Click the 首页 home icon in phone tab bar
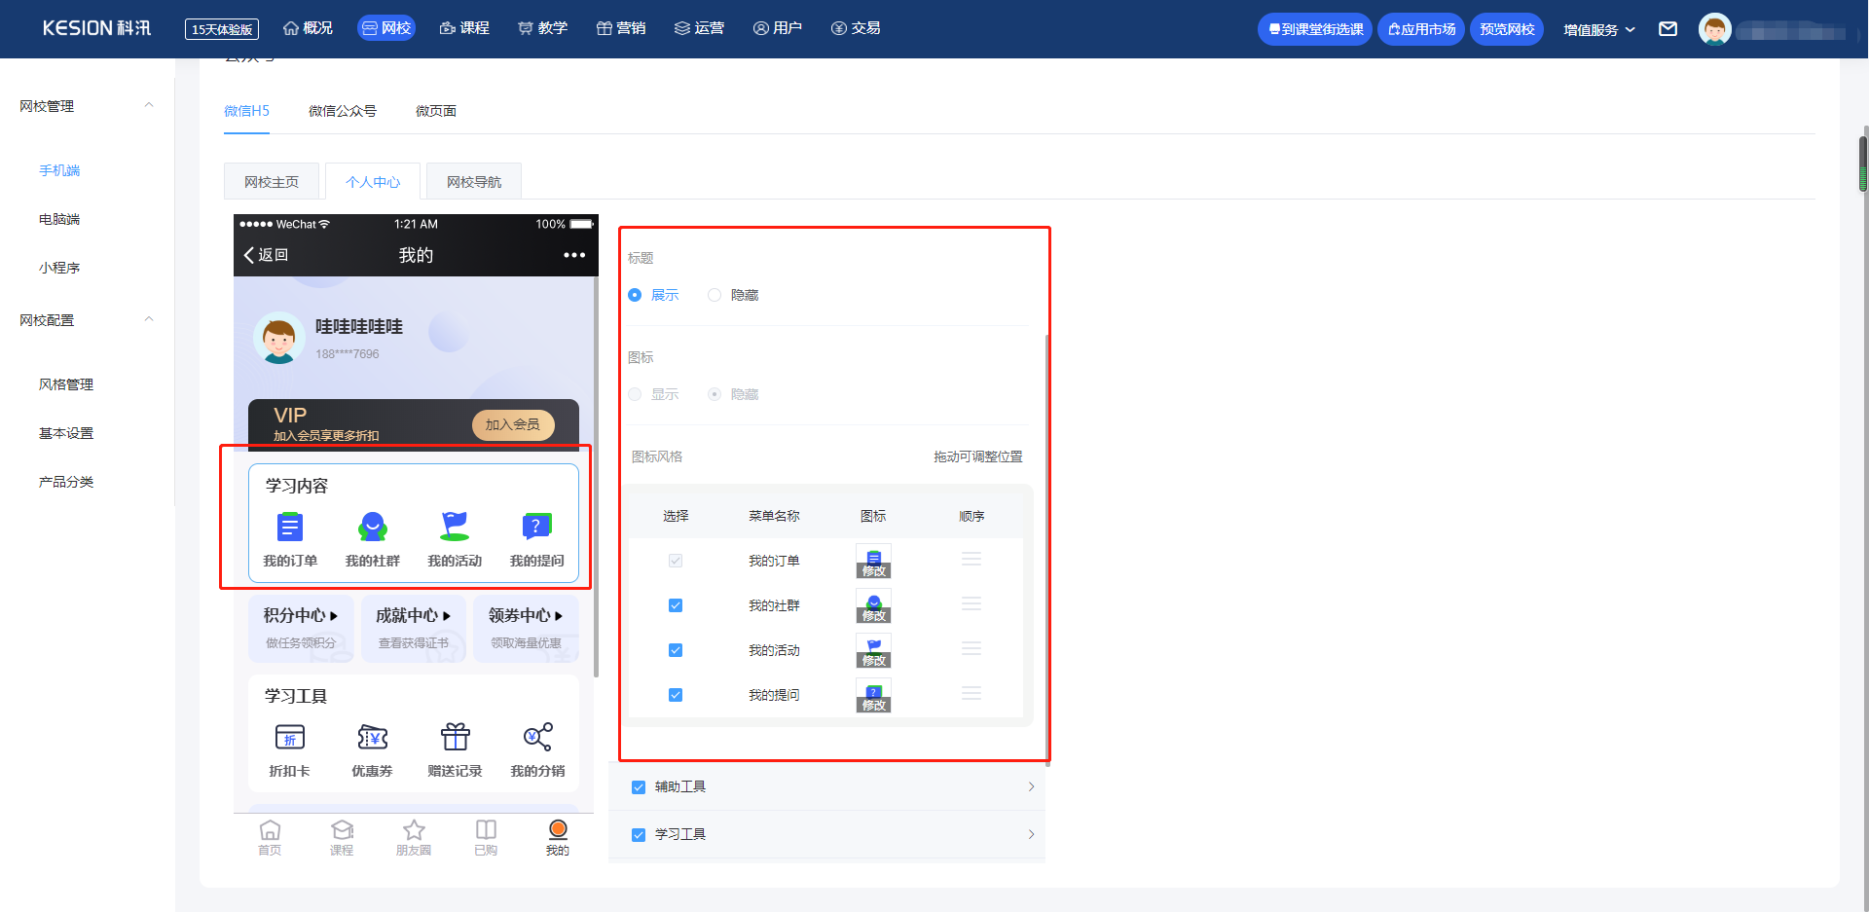 click(x=270, y=829)
